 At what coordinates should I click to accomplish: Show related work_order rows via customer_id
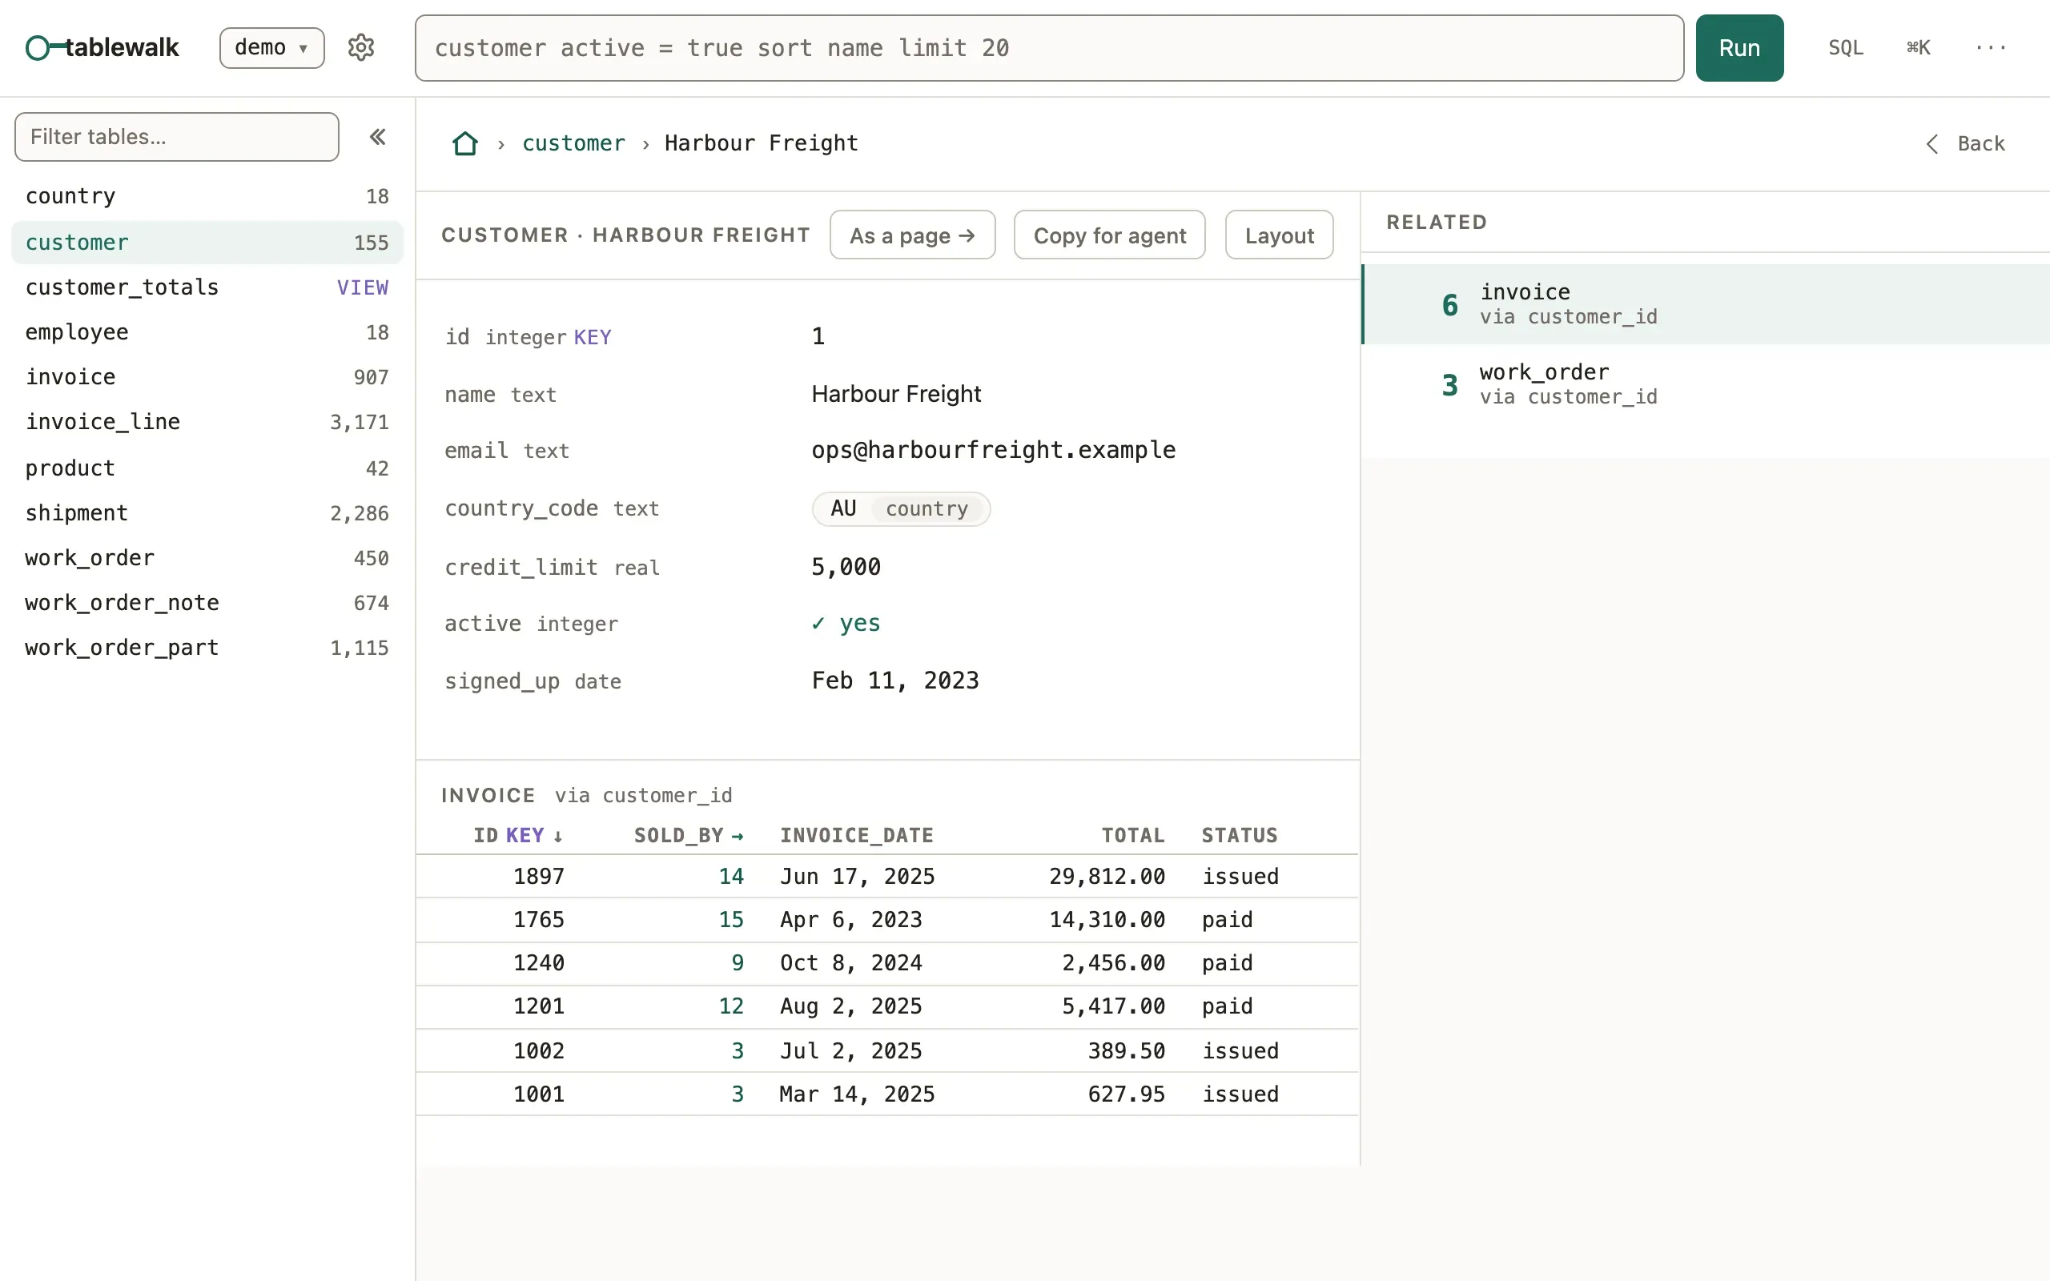[1705, 384]
